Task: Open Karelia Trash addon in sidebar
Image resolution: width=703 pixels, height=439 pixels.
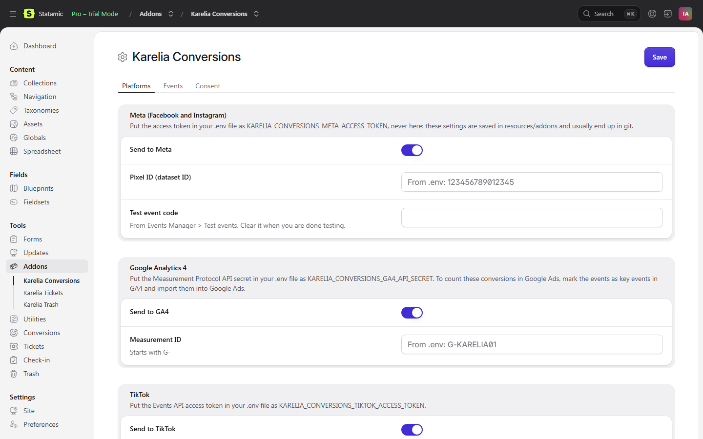Action: coord(41,304)
